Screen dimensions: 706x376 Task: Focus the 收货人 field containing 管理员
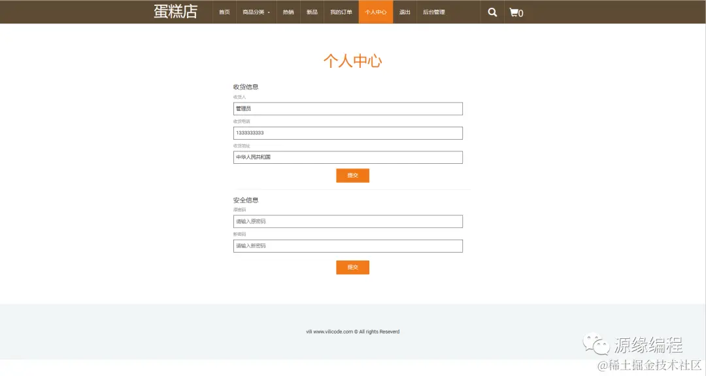348,108
